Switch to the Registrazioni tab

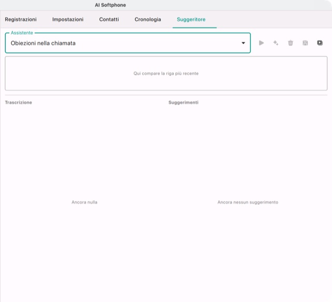21,20
